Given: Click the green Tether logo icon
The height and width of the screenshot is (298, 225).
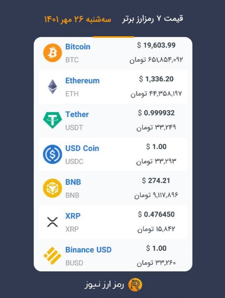Looking at the screenshot, I should click(x=52, y=120).
